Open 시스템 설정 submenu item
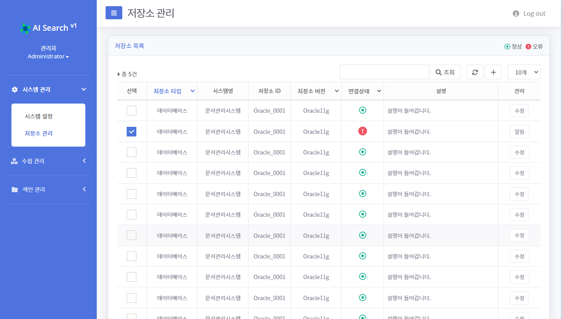 (39, 116)
